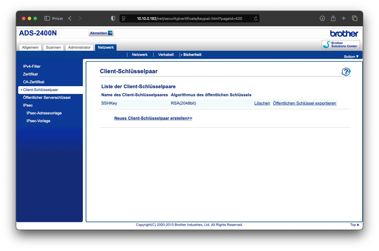Delete the SSHKey via Löschen link
The height and width of the screenshot is (251, 379).
(x=262, y=103)
